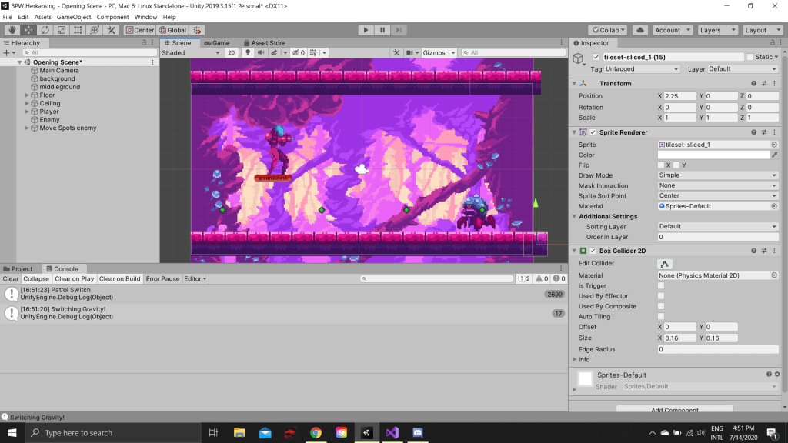Open the GameObject menu
Screen dimensions: 788x443
click(74, 17)
